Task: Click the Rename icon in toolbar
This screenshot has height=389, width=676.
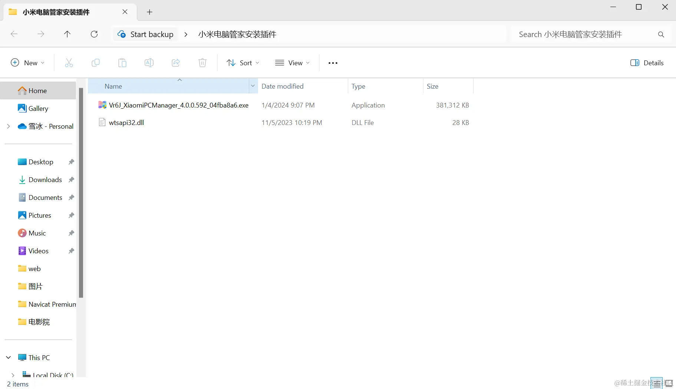Action: (149, 63)
